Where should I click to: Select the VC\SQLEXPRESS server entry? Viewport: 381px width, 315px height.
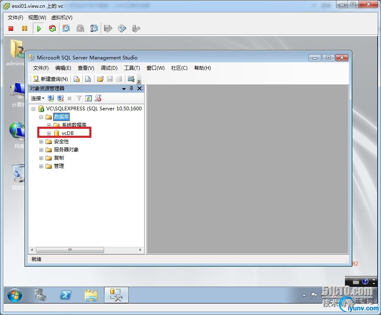(x=94, y=109)
